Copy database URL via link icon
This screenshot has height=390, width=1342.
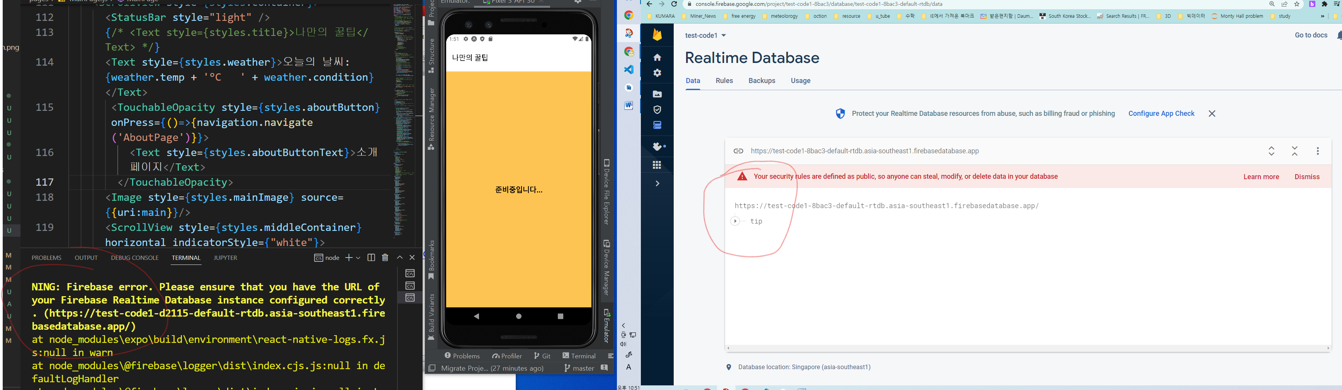pos(738,151)
